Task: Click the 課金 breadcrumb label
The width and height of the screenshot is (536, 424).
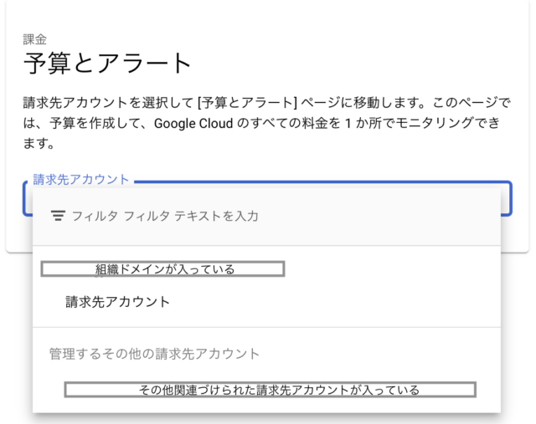Action: point(35,38)
